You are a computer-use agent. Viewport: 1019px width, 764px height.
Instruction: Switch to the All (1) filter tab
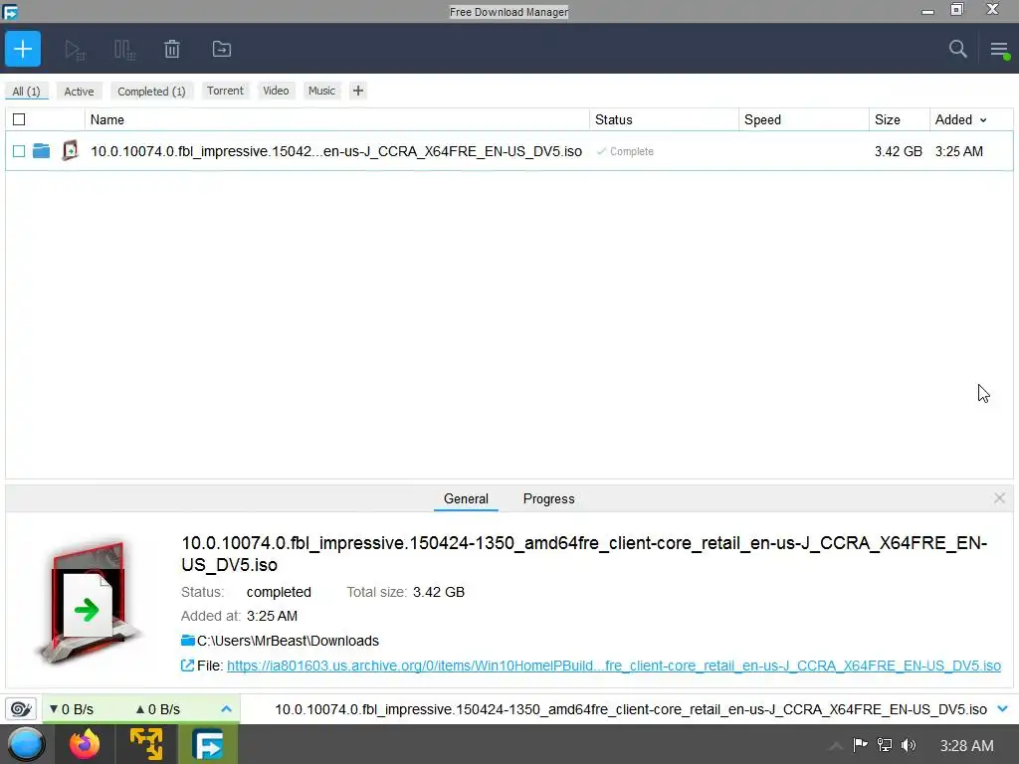26,91
